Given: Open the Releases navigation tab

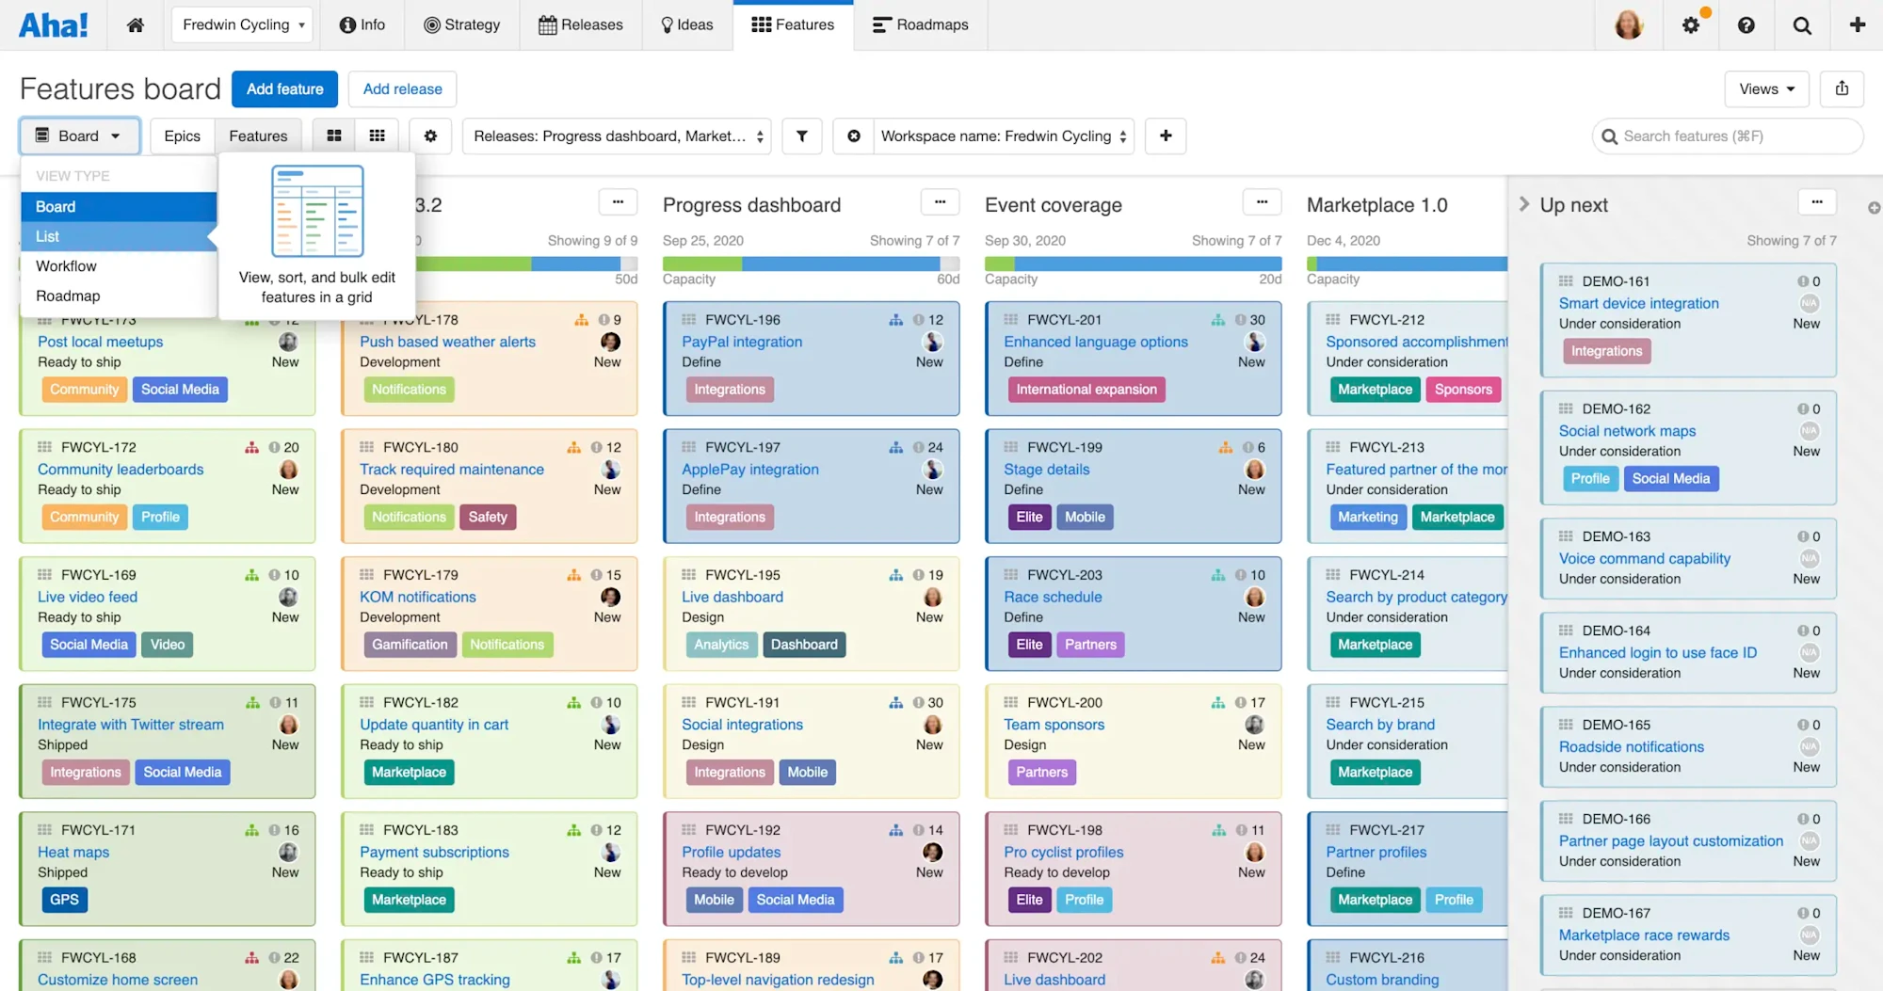Looking at the screenshot, I should (x=581, y=24).
